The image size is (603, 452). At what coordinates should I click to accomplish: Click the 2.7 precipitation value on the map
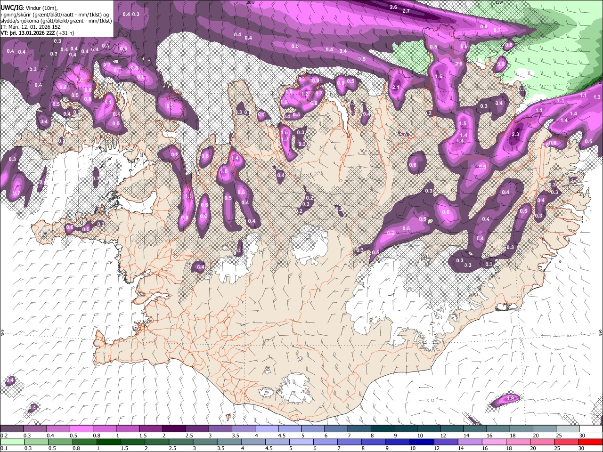[406, 11]
